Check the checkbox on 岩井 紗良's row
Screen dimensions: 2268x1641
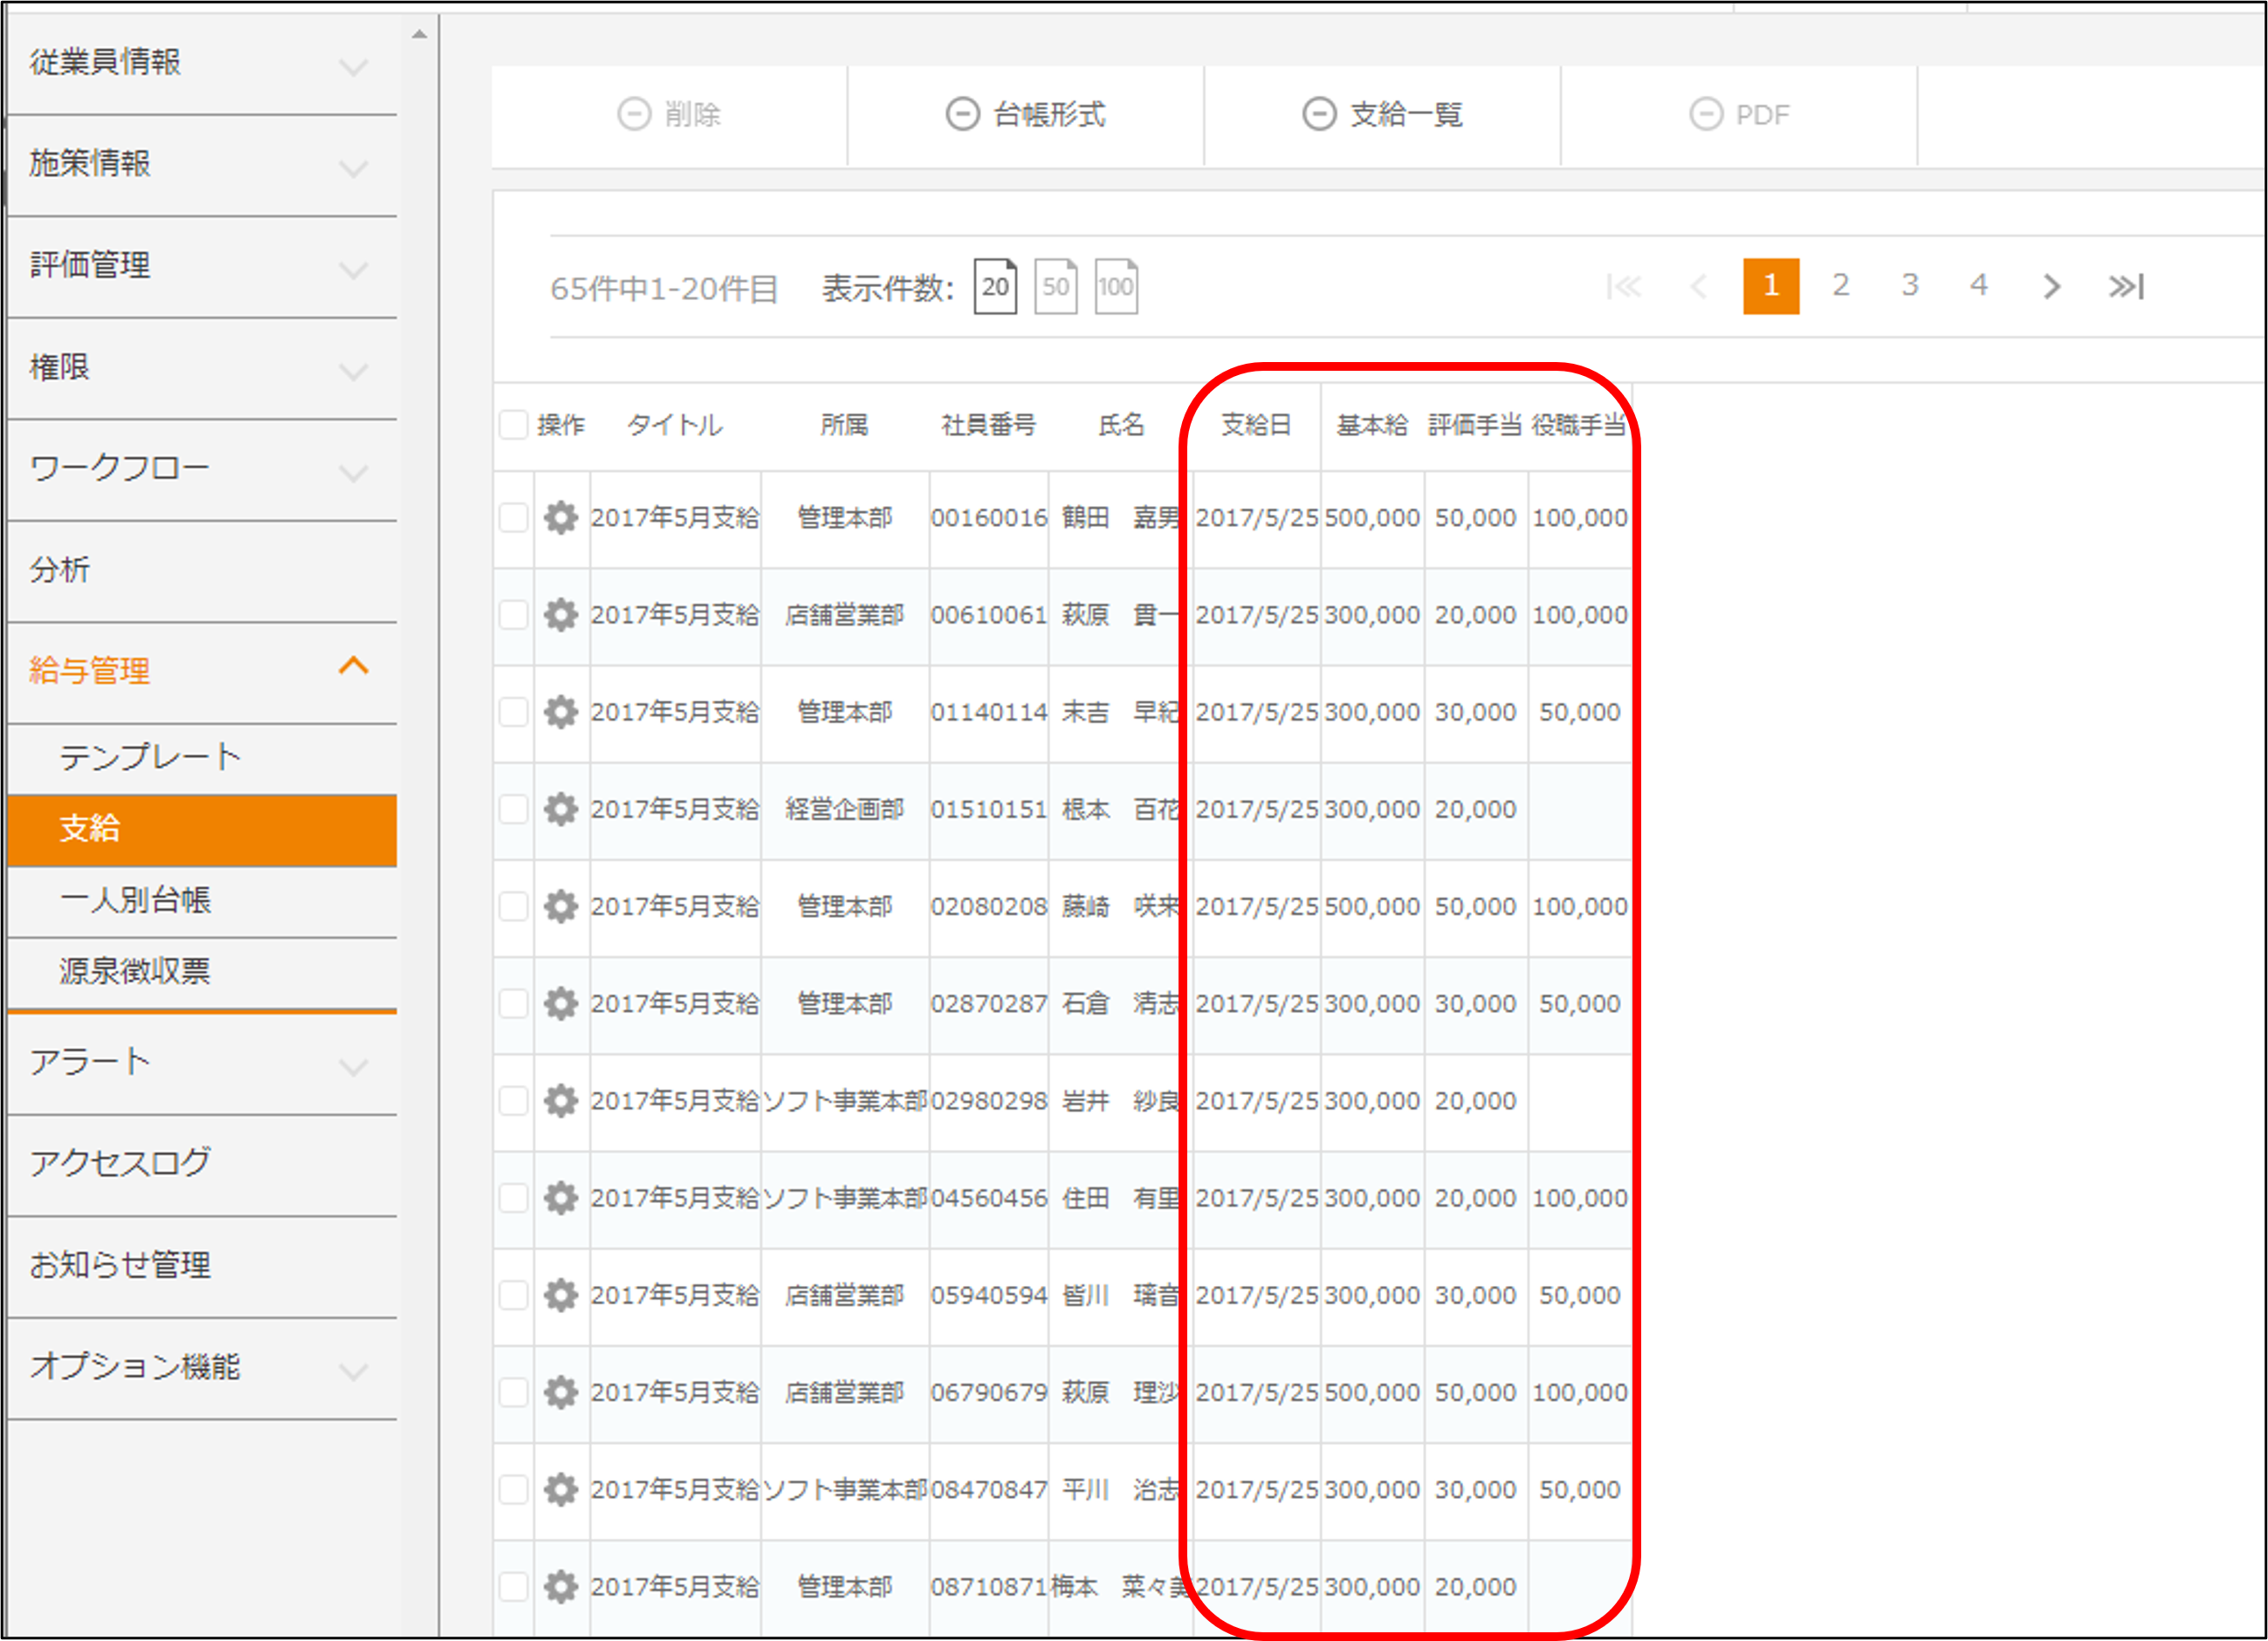pyautogui.click(x=513, y=1100)
